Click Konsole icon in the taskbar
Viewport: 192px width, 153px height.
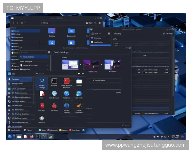pyautogui.click(x=38, y=137)
